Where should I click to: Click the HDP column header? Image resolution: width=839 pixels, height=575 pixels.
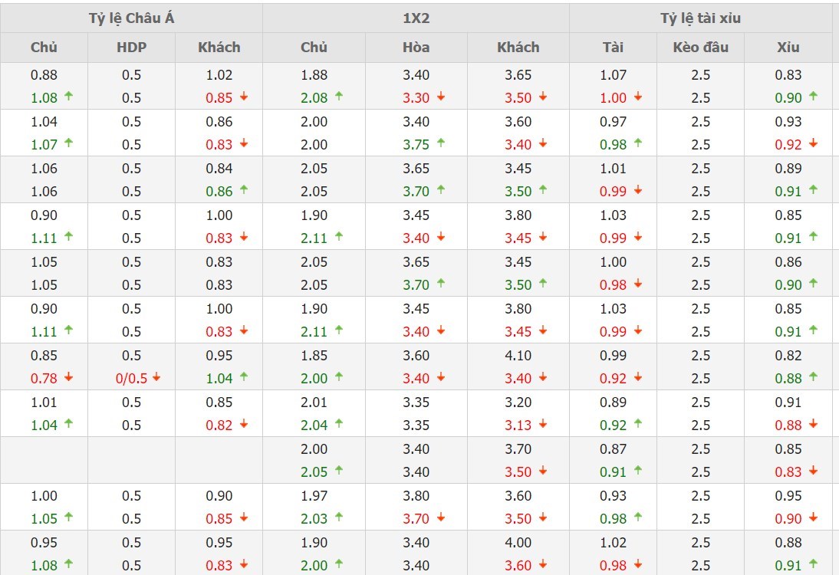click(x=131, y=47)
